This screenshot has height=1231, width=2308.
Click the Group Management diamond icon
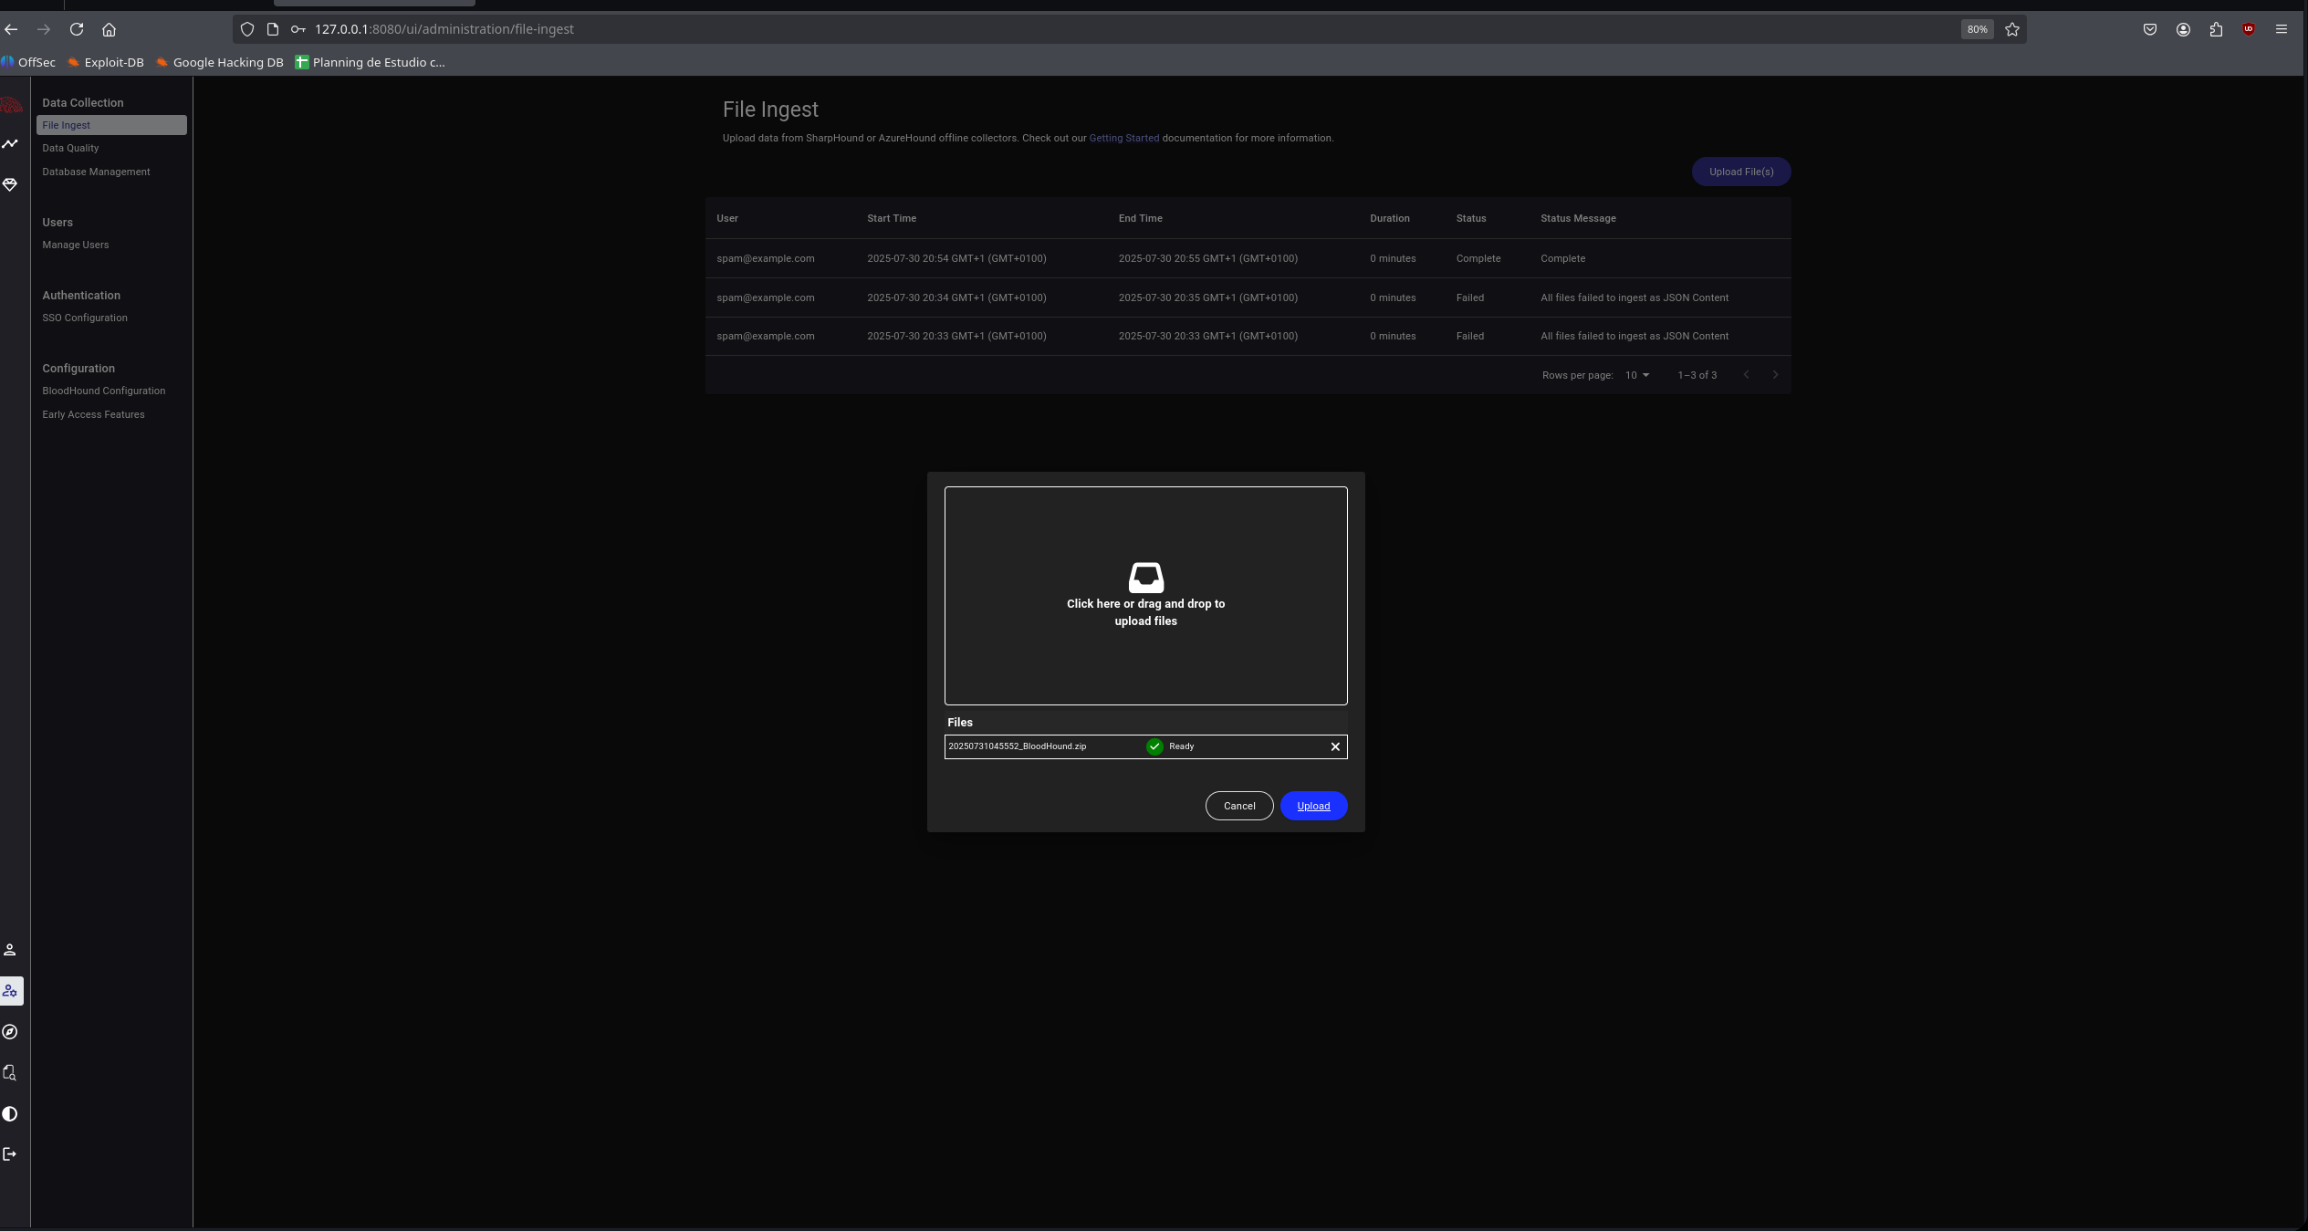click(10, 184)
